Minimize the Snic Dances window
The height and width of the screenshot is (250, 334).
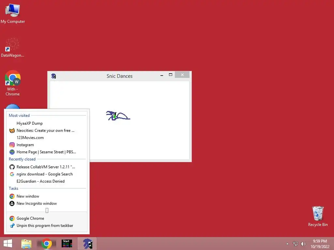click(x=162, y=75)
